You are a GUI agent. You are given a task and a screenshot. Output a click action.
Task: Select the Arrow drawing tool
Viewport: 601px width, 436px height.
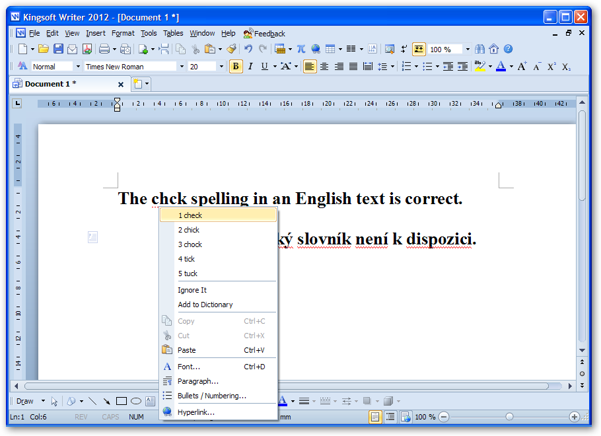tap(106, 402)
